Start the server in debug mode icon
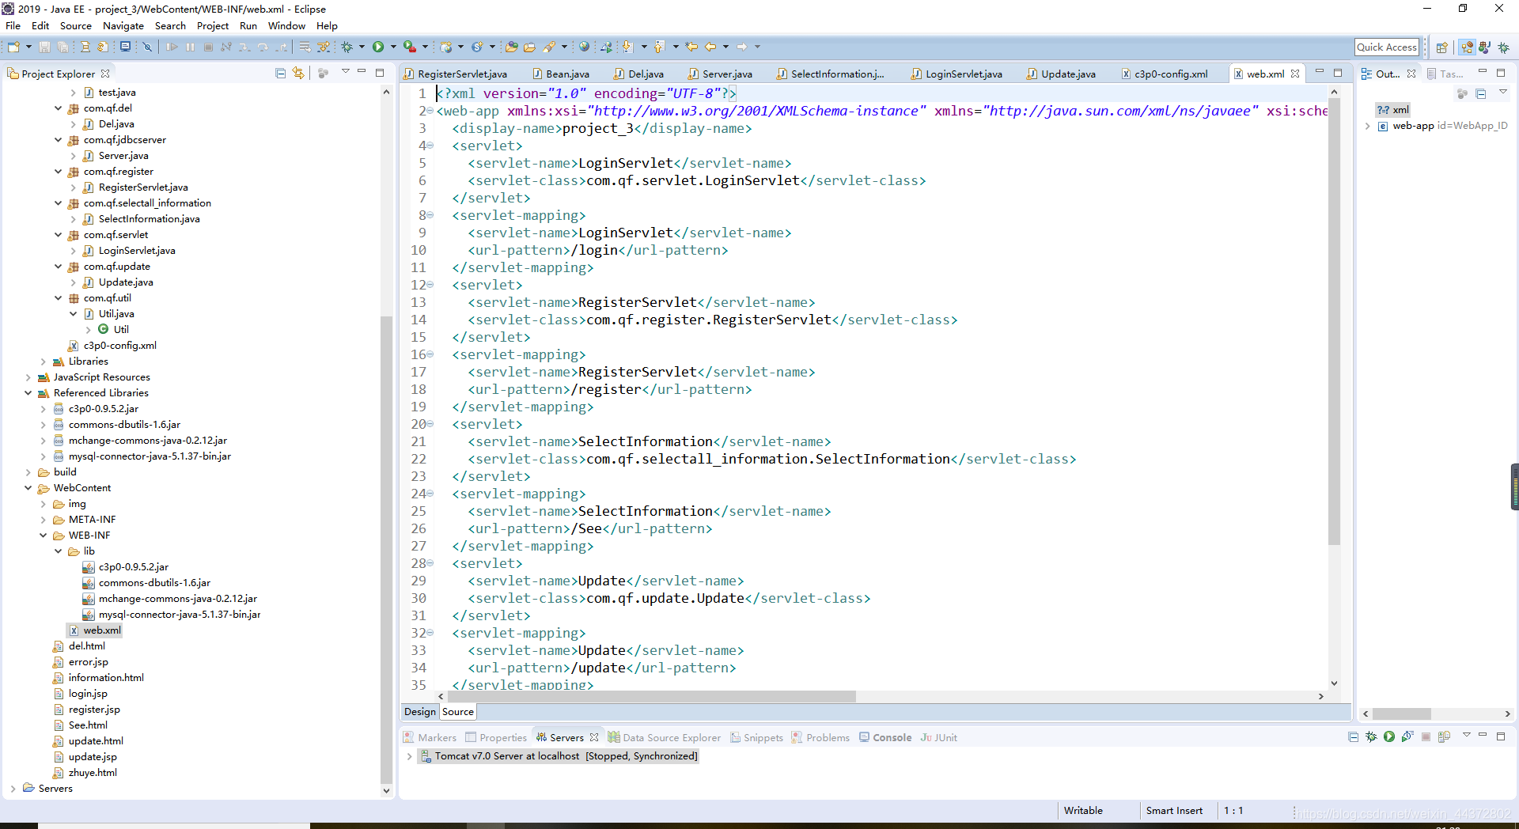 pos(1371,737)
